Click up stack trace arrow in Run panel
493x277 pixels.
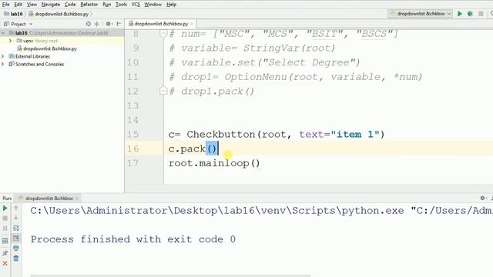coord(16,208)
